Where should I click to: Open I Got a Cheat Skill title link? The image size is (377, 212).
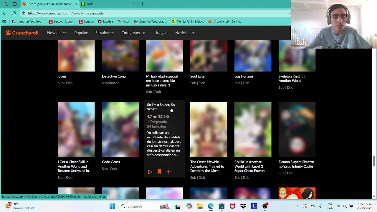pos(75,166)
